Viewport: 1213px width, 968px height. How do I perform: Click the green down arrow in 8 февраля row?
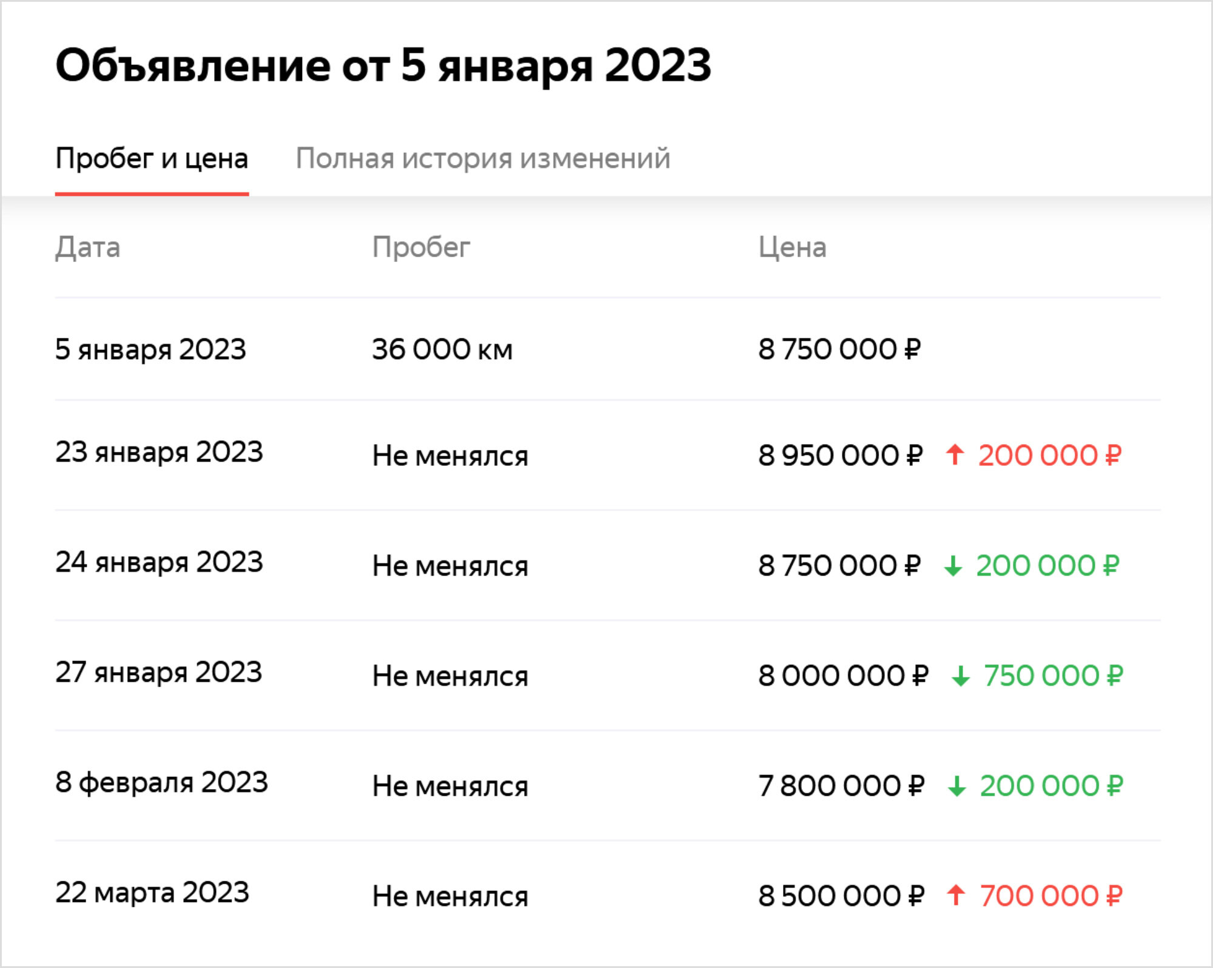956,785
